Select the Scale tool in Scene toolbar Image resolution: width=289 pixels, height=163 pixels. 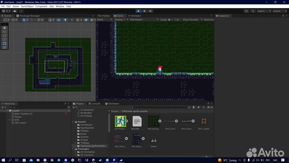4,39
